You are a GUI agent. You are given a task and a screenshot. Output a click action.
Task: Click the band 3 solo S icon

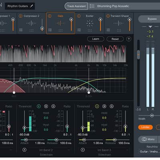click(x=112, y=106)
